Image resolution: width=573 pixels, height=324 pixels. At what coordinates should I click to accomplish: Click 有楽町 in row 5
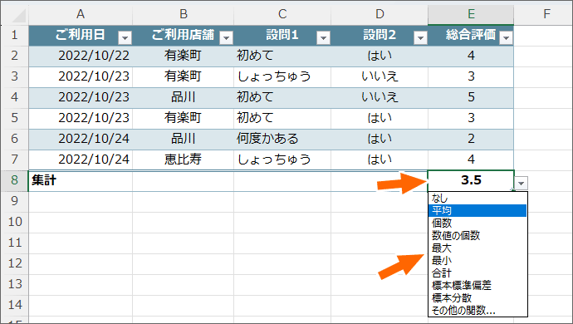(183, 118)
